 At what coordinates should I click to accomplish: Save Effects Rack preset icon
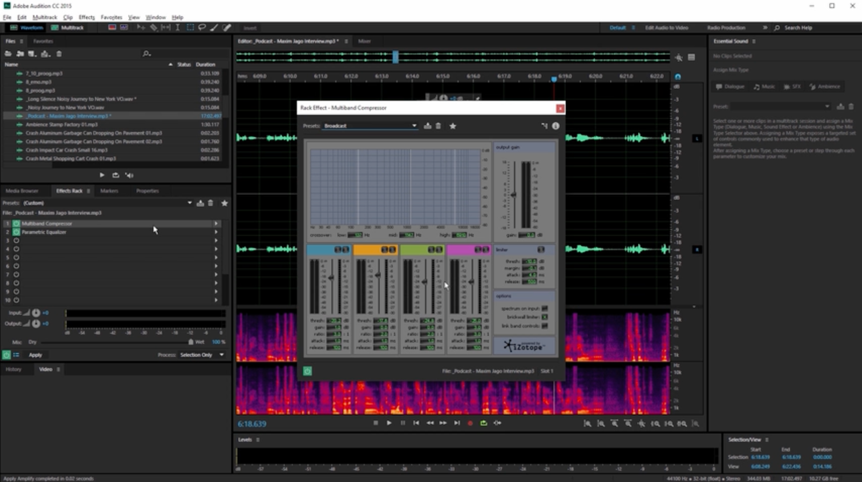(200, 203)
